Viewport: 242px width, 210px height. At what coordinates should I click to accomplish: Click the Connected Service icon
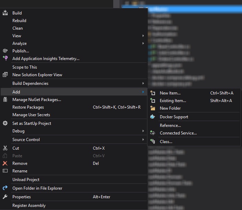[x=153, y=133]
